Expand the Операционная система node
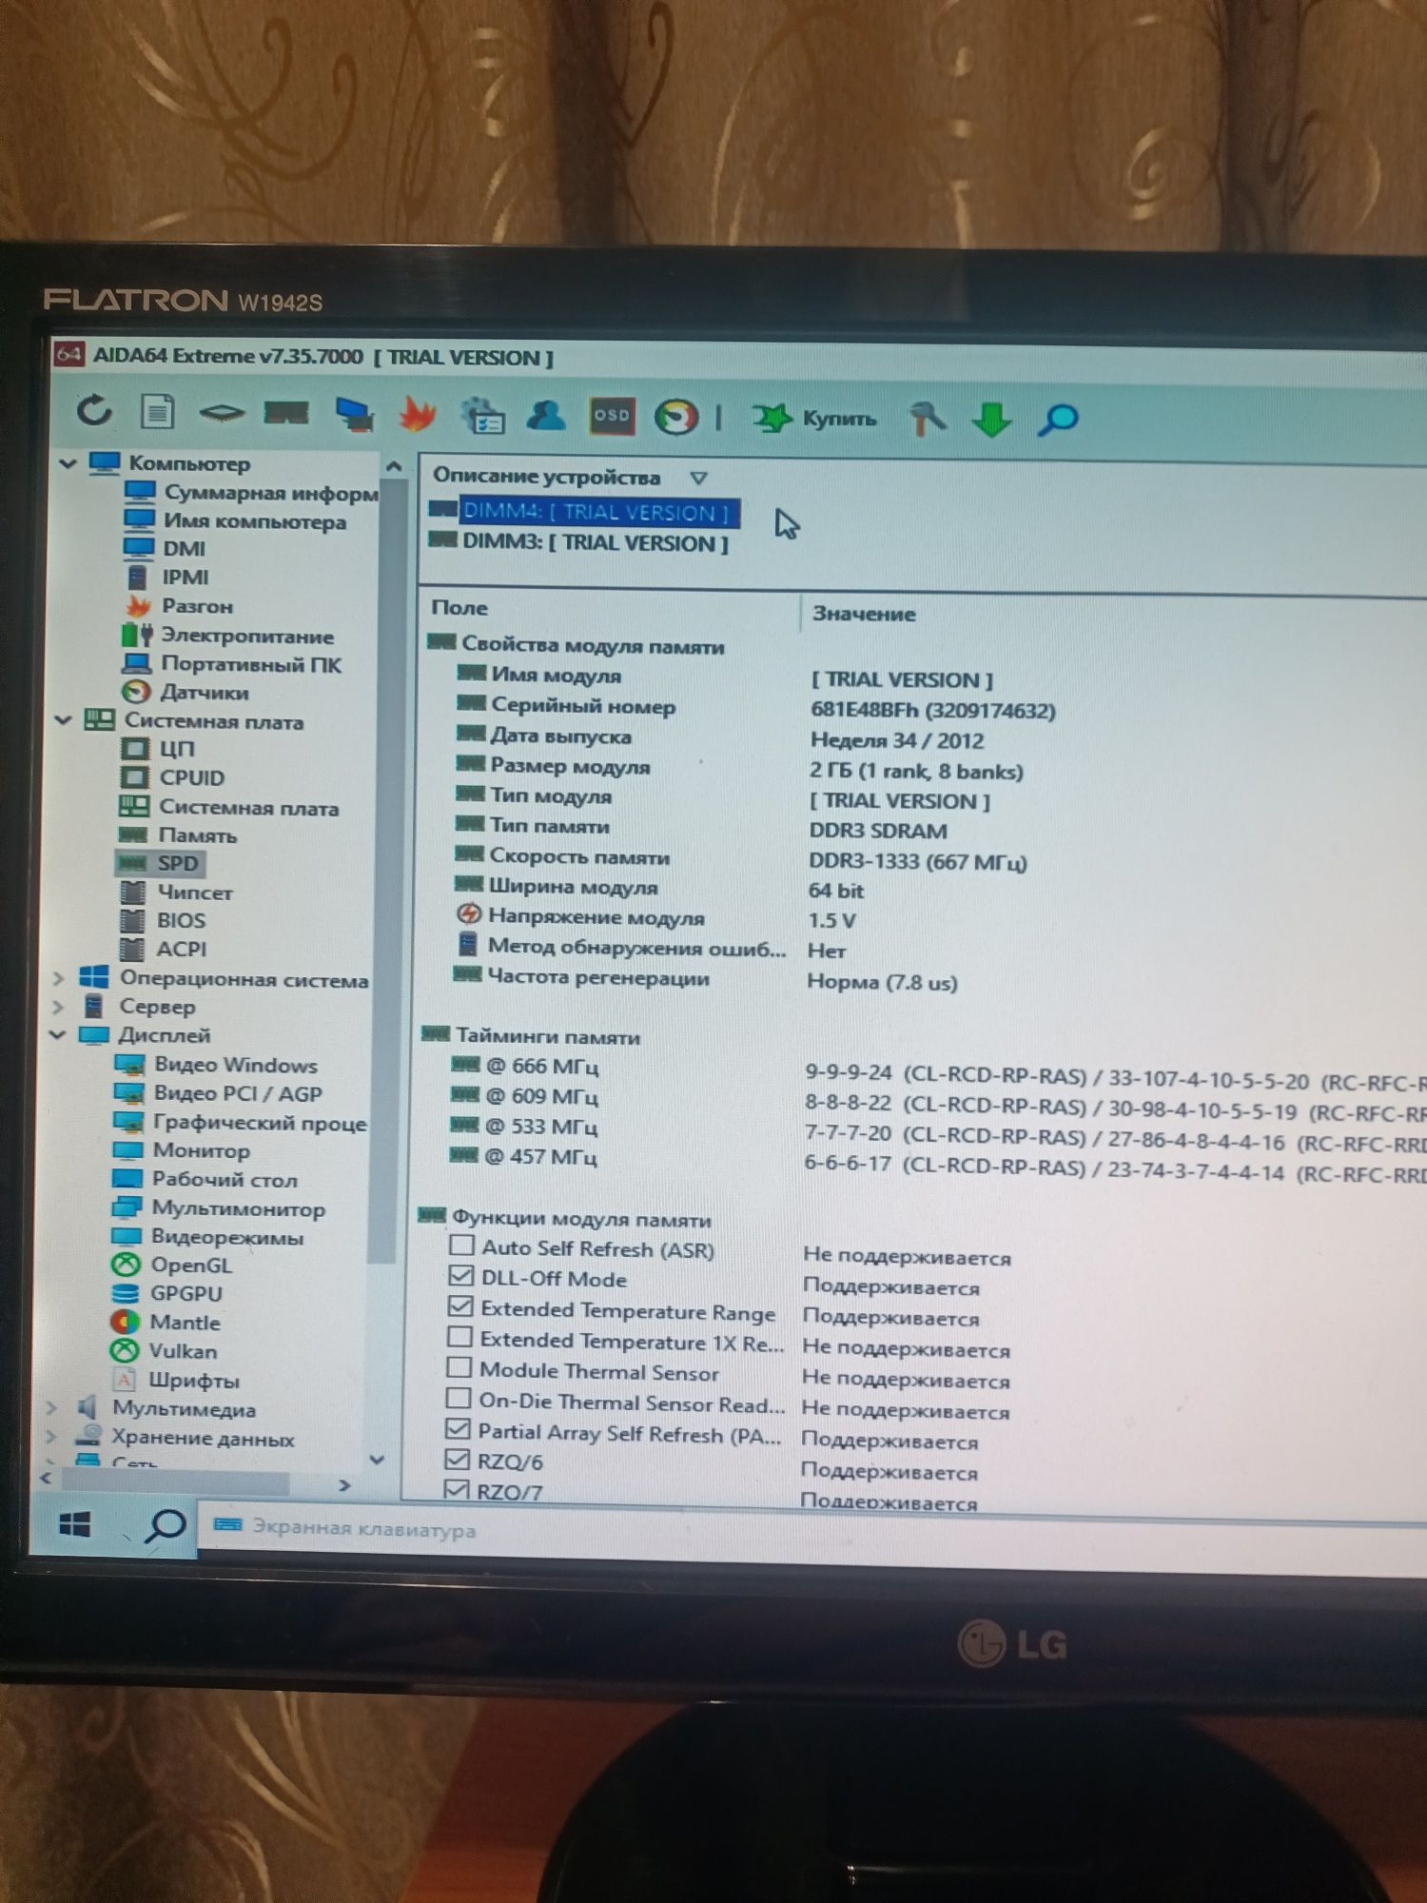Image resolution: width=1427 pixels, height=1903 pixels. [x=58, y=978]
